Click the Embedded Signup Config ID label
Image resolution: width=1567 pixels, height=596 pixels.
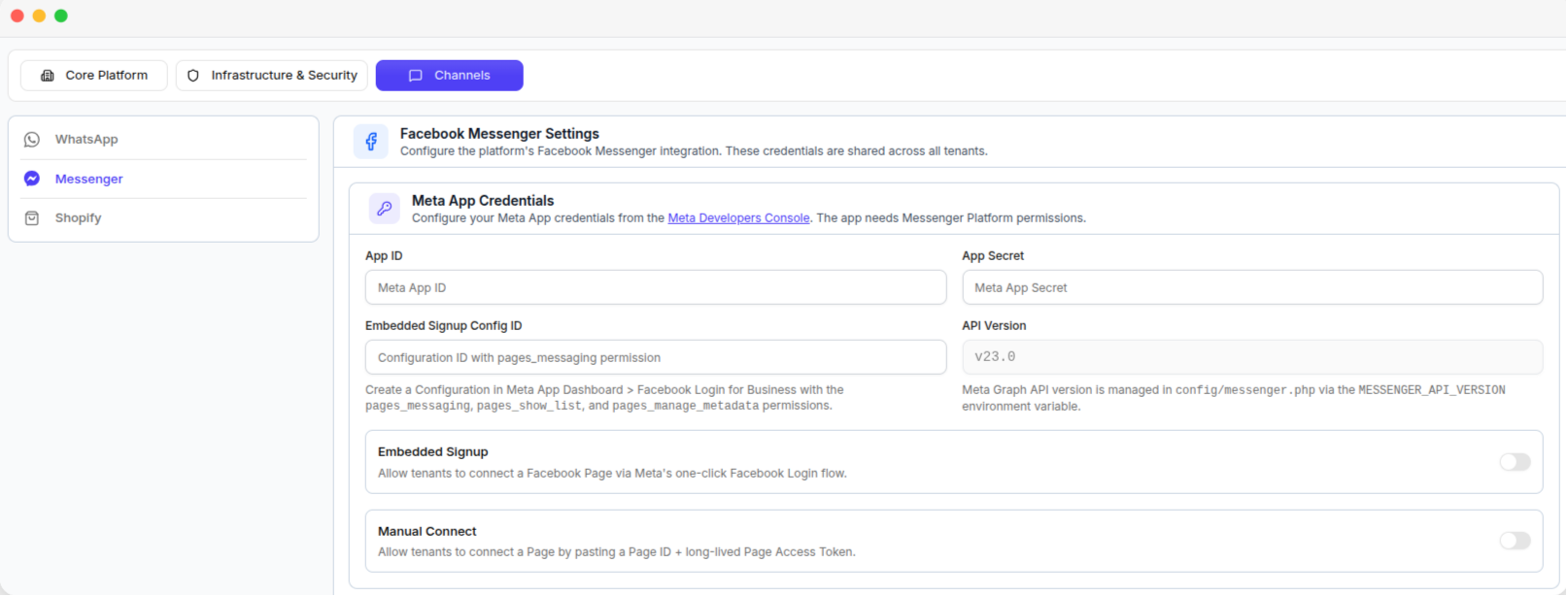coord(443,326)
